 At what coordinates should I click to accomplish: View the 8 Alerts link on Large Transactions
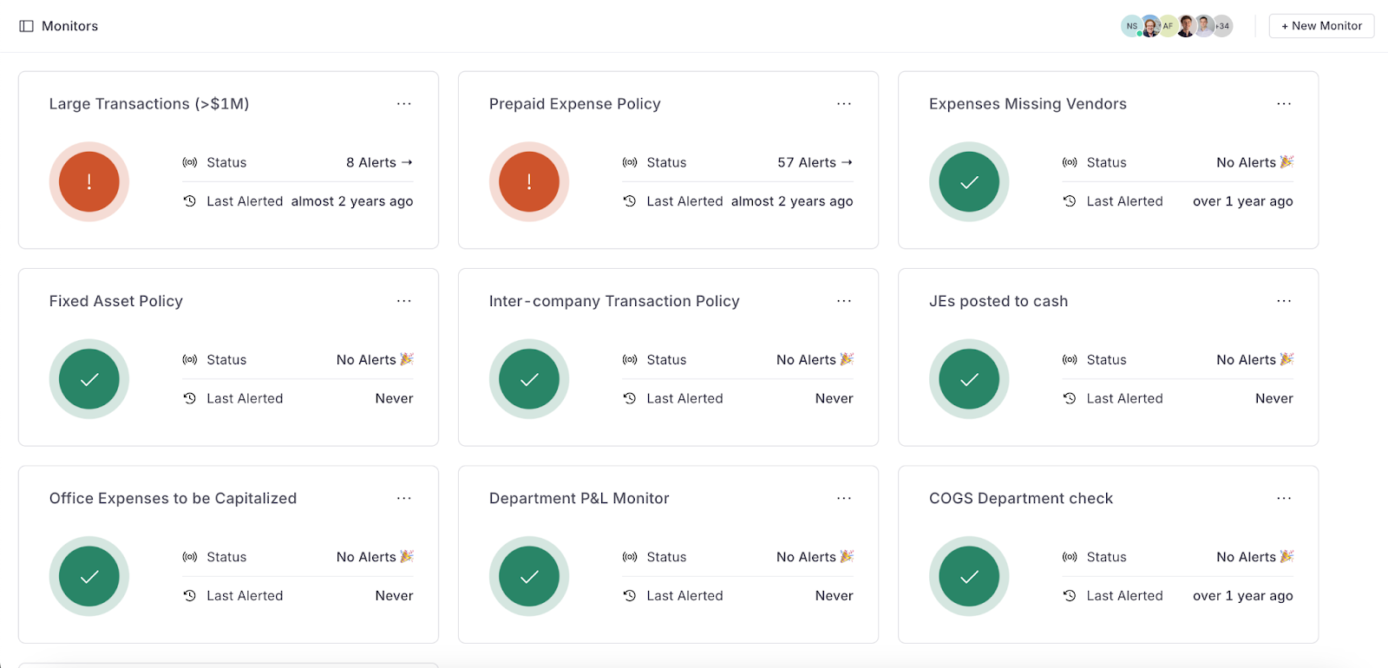click(x=379, y=162)
